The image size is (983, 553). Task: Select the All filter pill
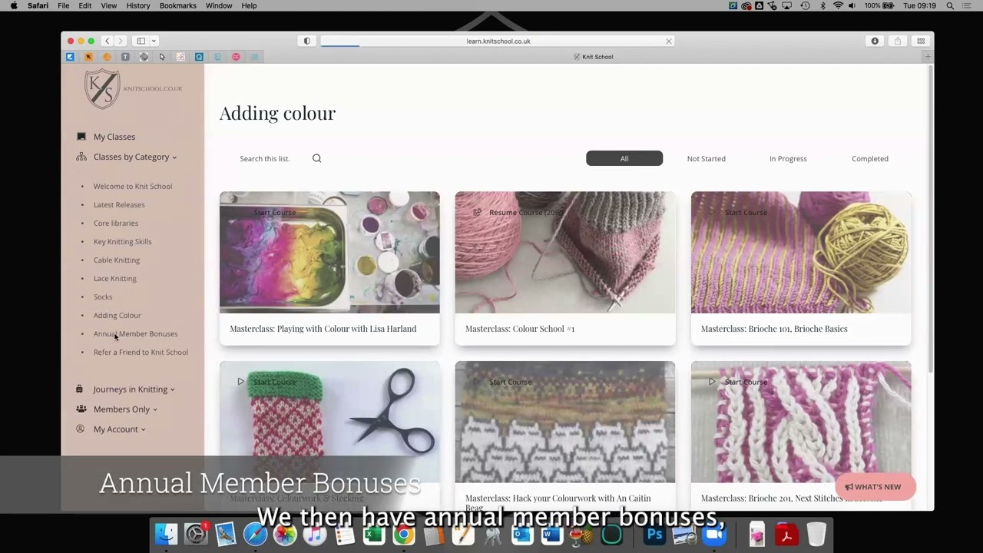[624, 158]
